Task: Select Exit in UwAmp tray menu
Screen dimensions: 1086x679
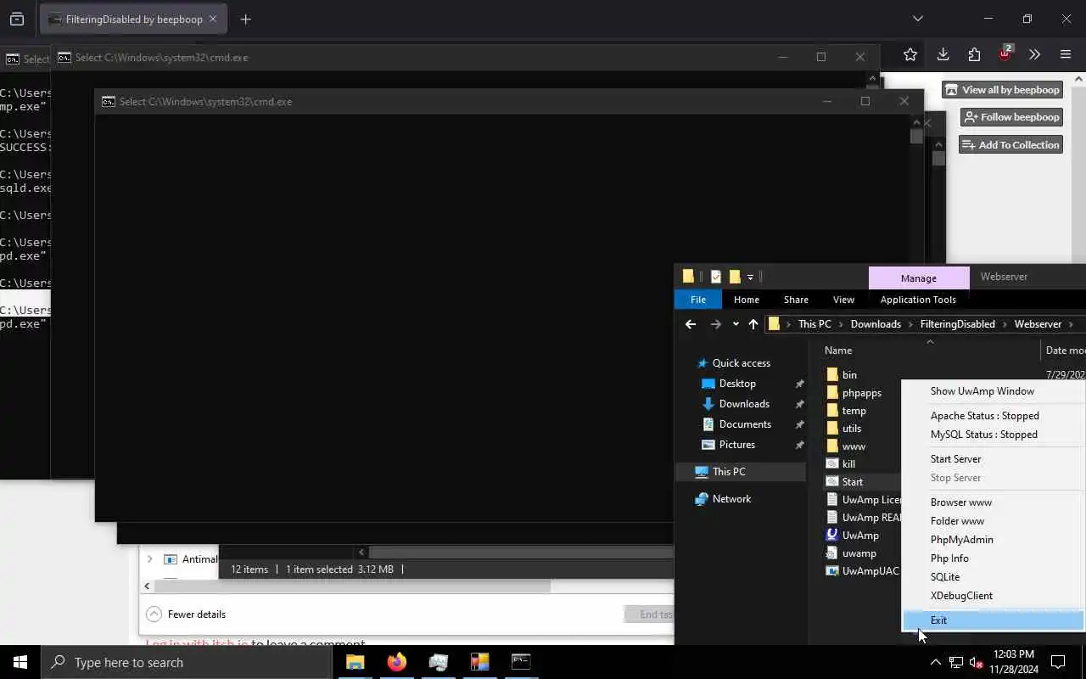Action: [x=993, y=620]
